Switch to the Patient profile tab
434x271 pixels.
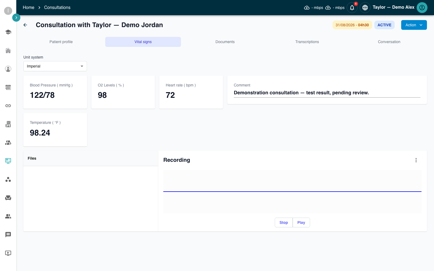(x=61, y=42)
